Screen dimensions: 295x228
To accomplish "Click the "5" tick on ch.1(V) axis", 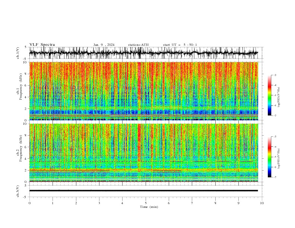I will [x=26, y=47].
